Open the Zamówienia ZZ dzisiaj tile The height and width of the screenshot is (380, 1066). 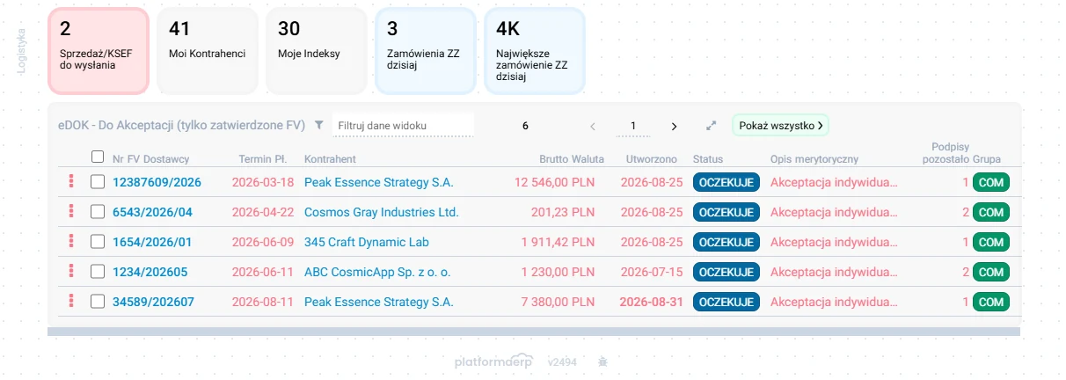(x=426, y=51)
